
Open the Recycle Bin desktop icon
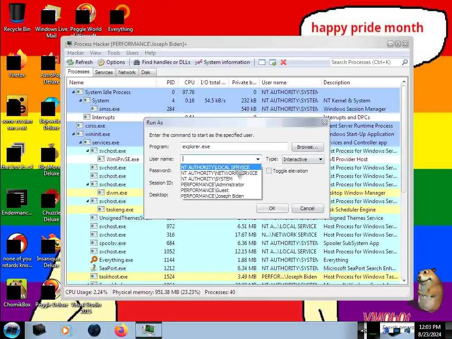[17, 17]
